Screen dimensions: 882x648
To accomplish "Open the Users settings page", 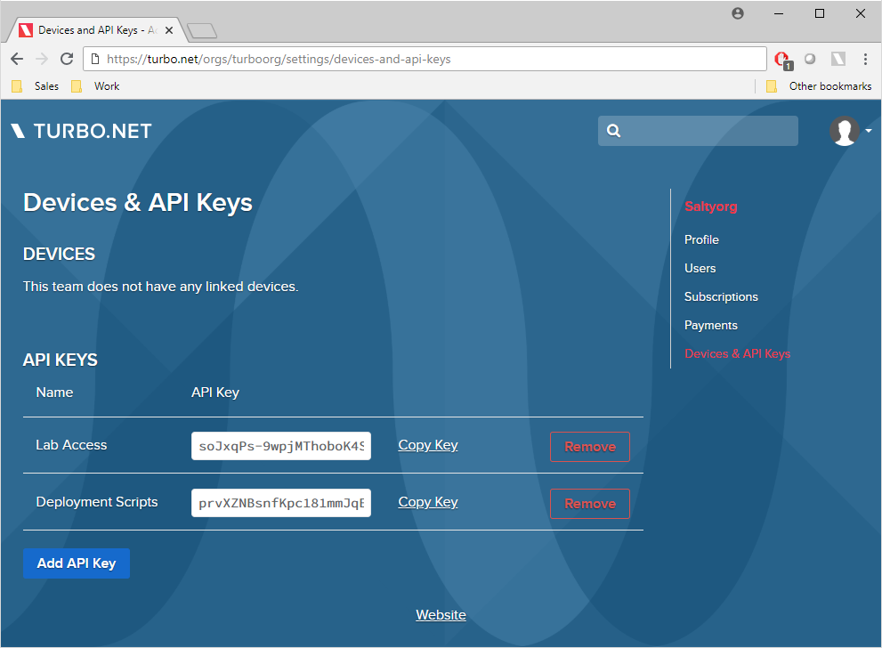I will [700, 268].
